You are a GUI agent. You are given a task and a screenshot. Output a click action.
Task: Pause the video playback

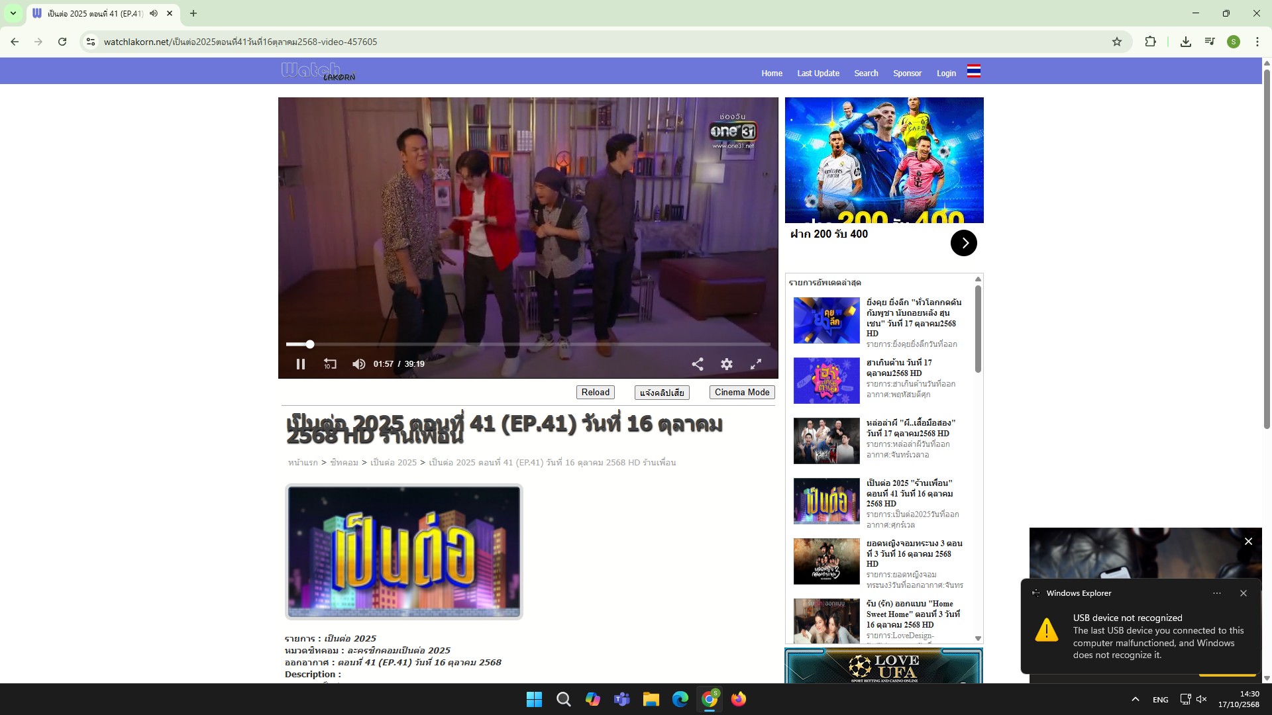click(301, 364)
